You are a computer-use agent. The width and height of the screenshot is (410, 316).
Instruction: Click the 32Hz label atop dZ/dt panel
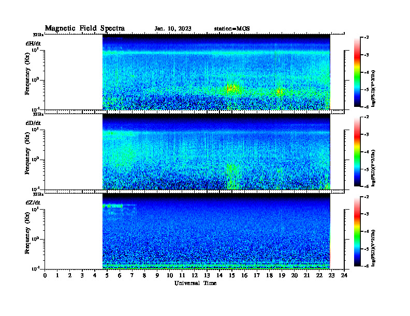[38, 194]
